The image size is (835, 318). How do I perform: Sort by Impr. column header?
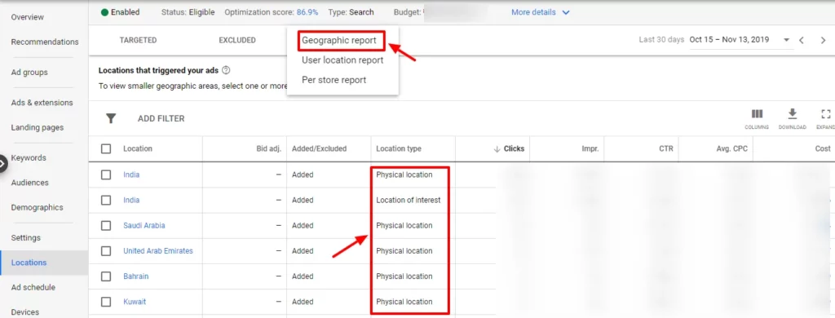(590, 148)
